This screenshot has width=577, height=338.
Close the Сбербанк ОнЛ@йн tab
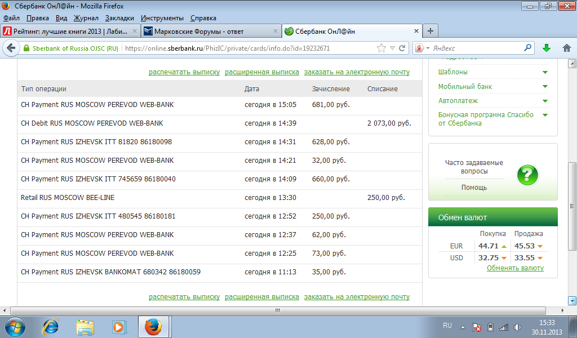[x=416, y=31]
